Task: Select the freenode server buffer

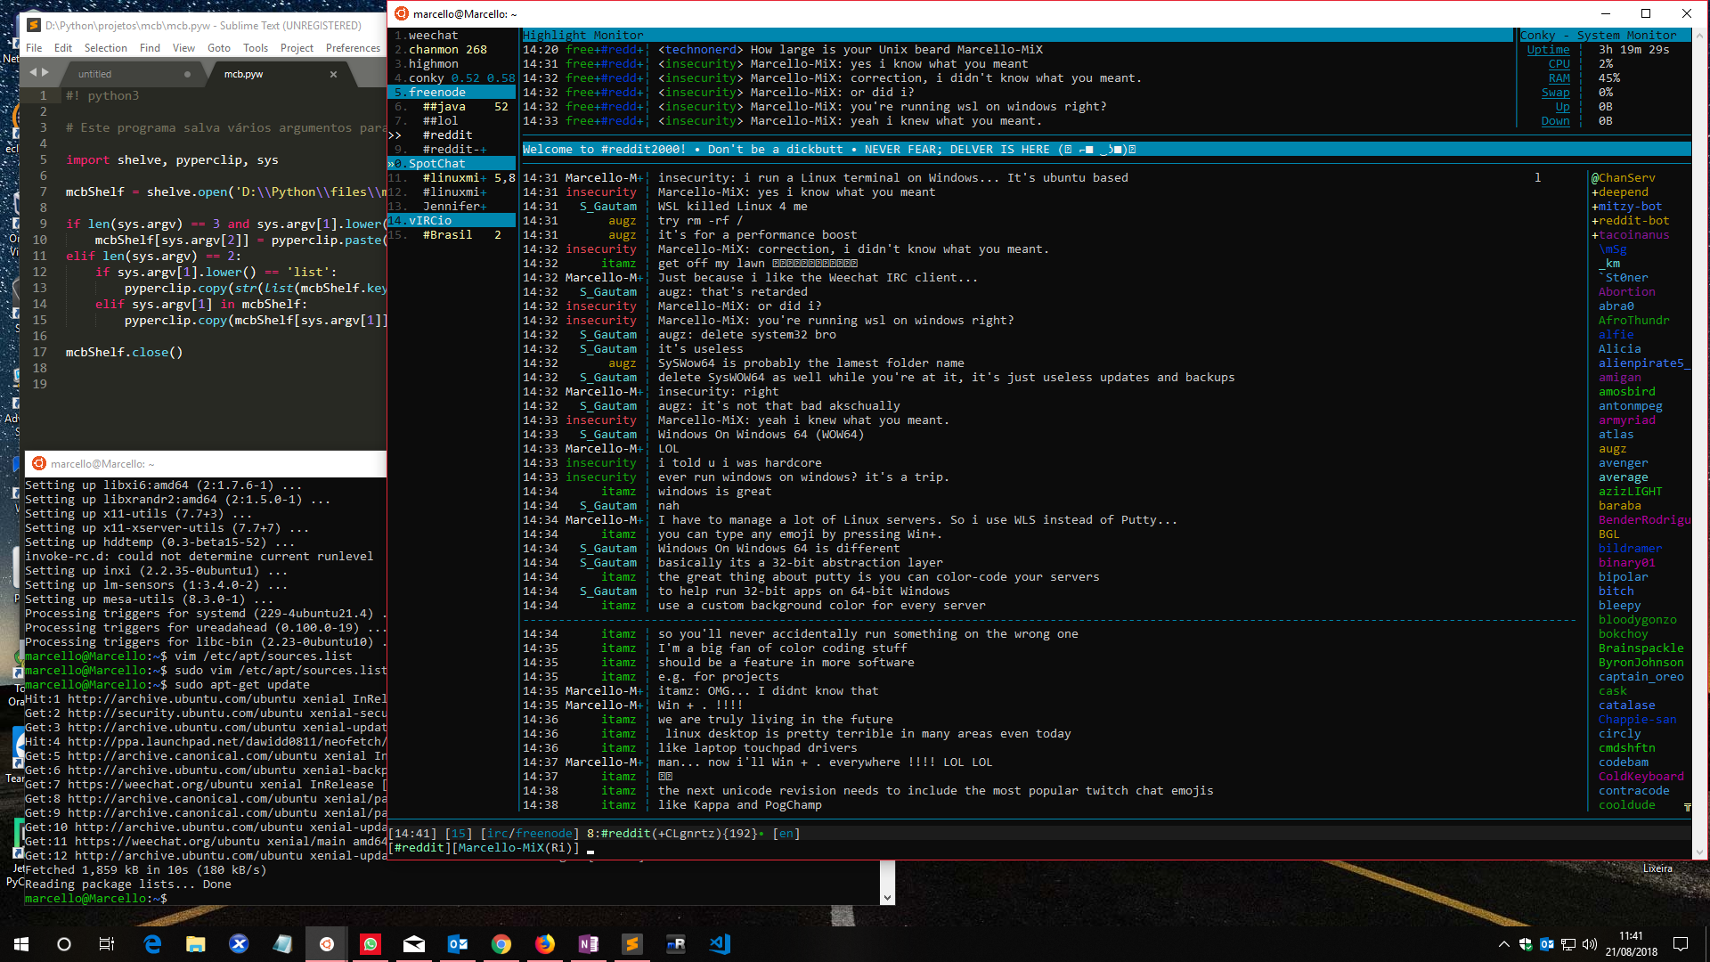Action: point(452,93)
